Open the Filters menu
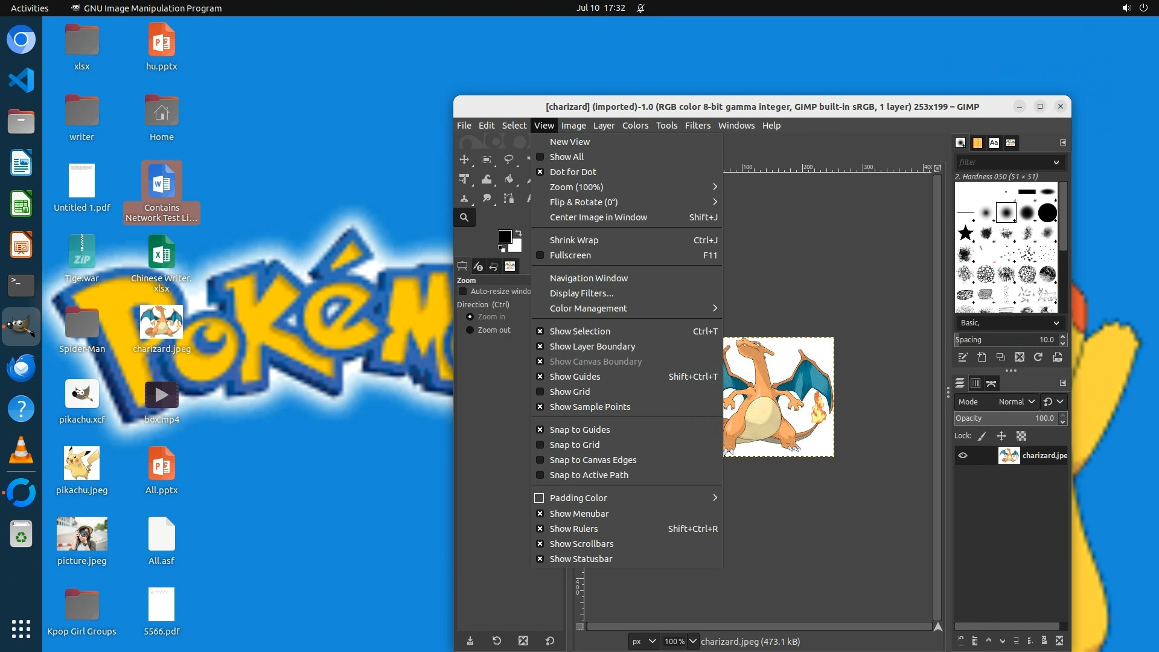The height and width of the screenshot is (652, 1159). coord(697,126)
